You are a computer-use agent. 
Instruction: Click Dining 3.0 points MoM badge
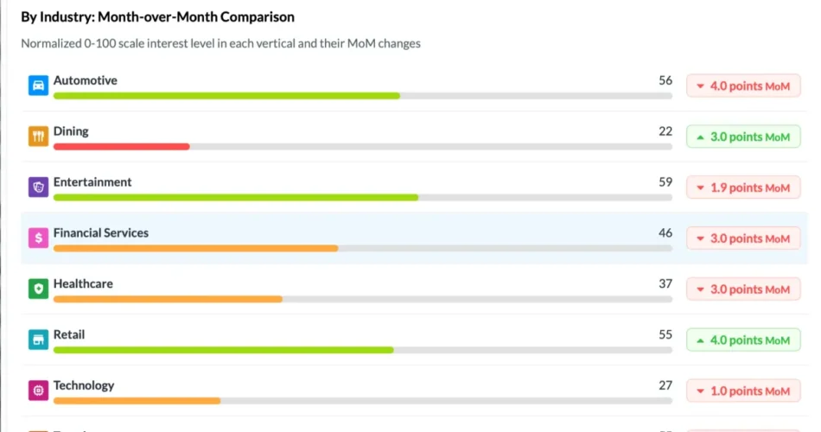click(x=743, y=137)
